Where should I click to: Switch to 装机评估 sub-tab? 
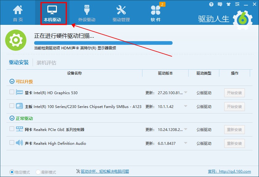[x=46, y=63]
